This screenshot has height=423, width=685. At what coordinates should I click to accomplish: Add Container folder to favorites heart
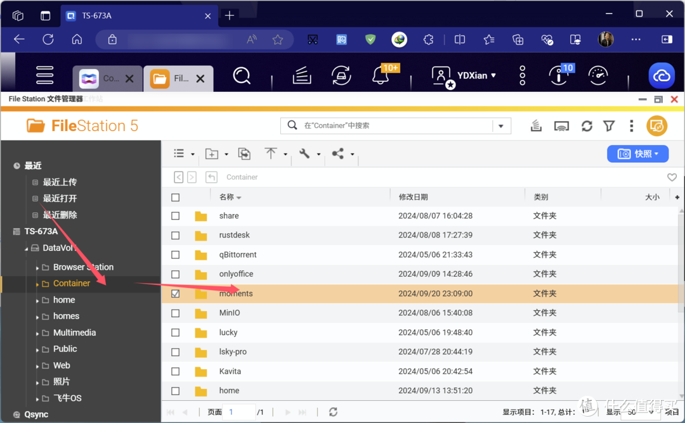pyautogui.click(x=672, y=177)
